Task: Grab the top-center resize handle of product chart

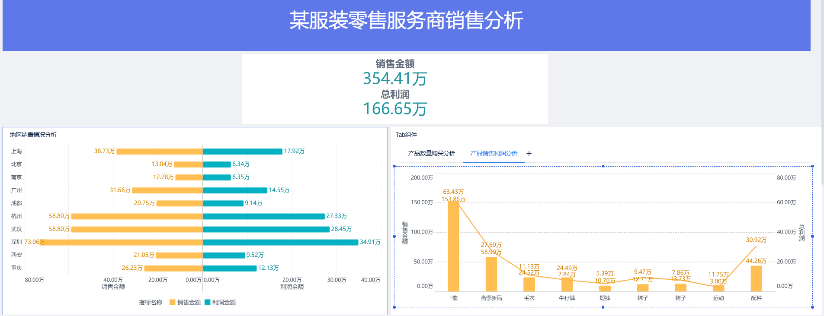Action: (x=603, y=166)
